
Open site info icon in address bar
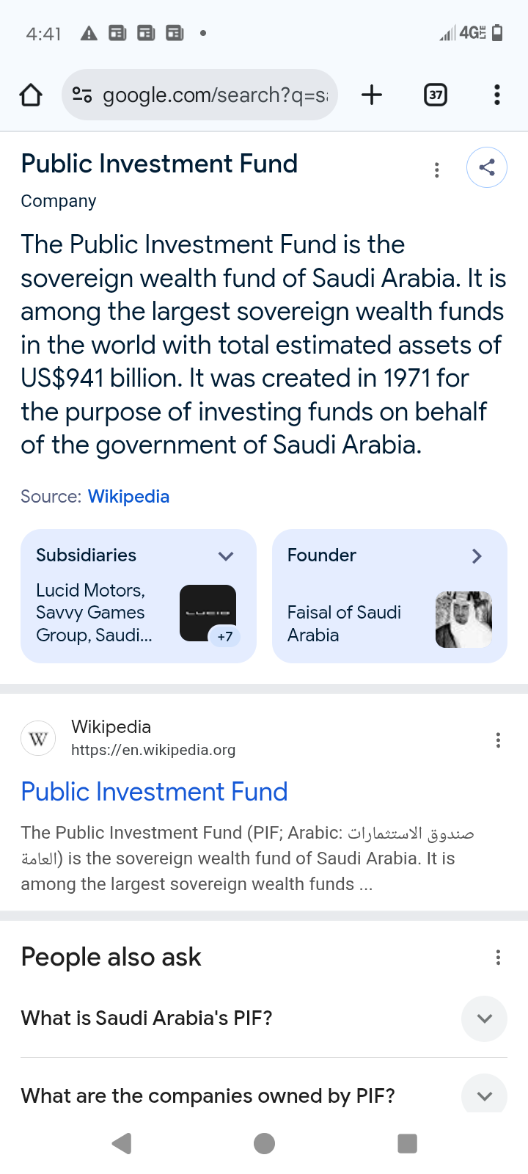82,95
